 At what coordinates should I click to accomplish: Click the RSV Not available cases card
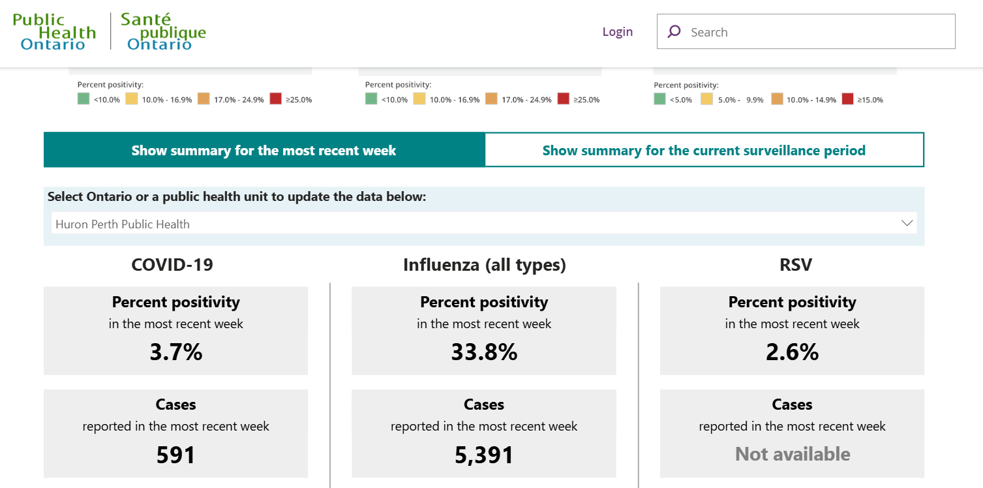coord(792,433)
